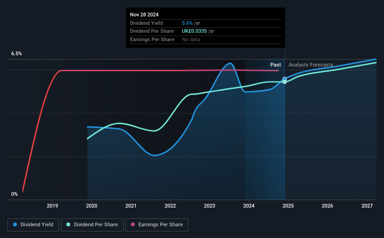The height and width of the screenshot is (238, 384).
Task: Click the 2024 x-axis label
Action: (249, 206)
